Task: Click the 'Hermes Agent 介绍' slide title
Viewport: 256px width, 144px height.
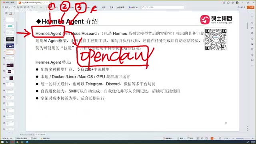Action: (67, 21)
